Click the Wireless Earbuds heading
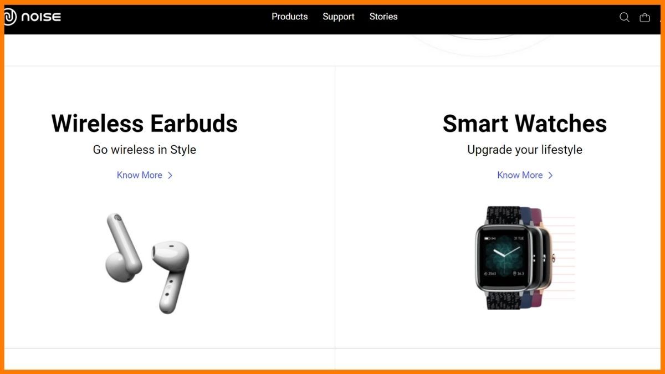Image resolution: width=665 pixels, height=374 pixels. (145, 123)
